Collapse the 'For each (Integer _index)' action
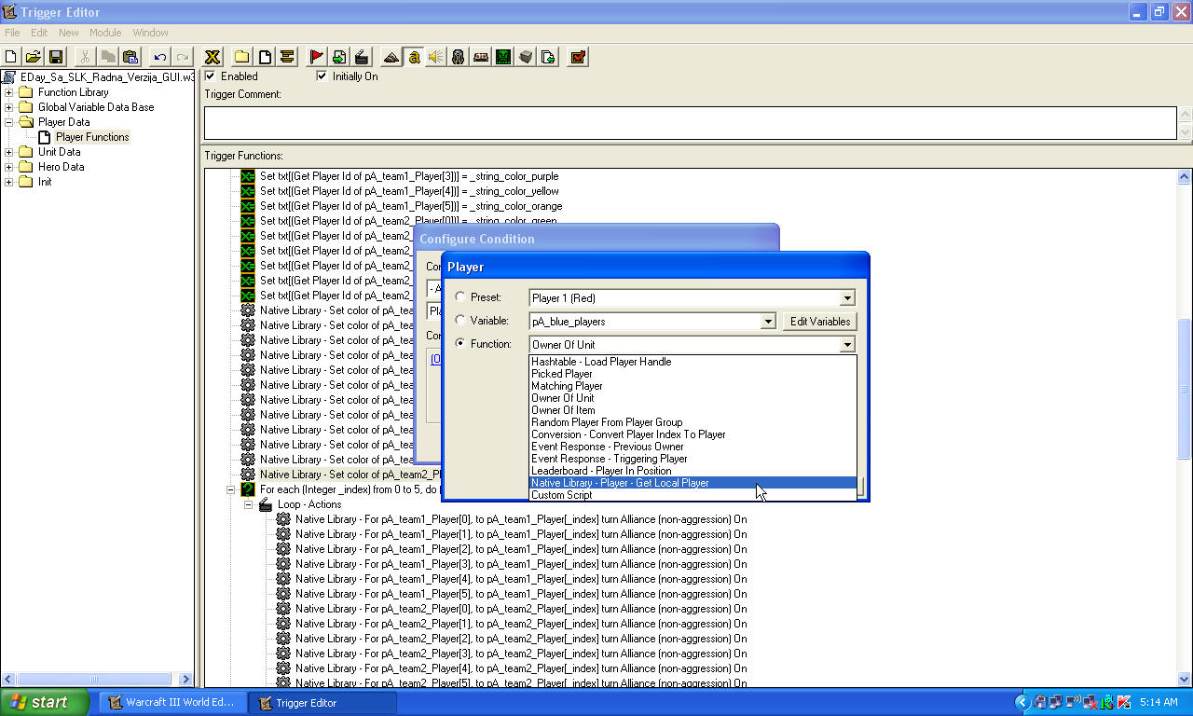This screenshot has width=1193, height=716. (231, 489)
